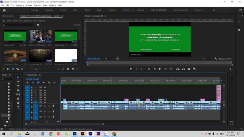Toggle Snap in timeline
244x137 pixels.
click(33, 83)
